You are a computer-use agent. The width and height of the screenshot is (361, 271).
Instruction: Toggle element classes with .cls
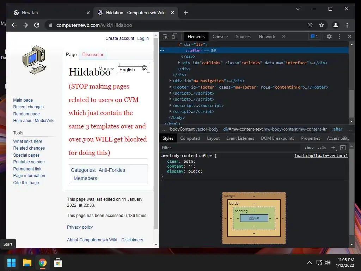[322, 147]
